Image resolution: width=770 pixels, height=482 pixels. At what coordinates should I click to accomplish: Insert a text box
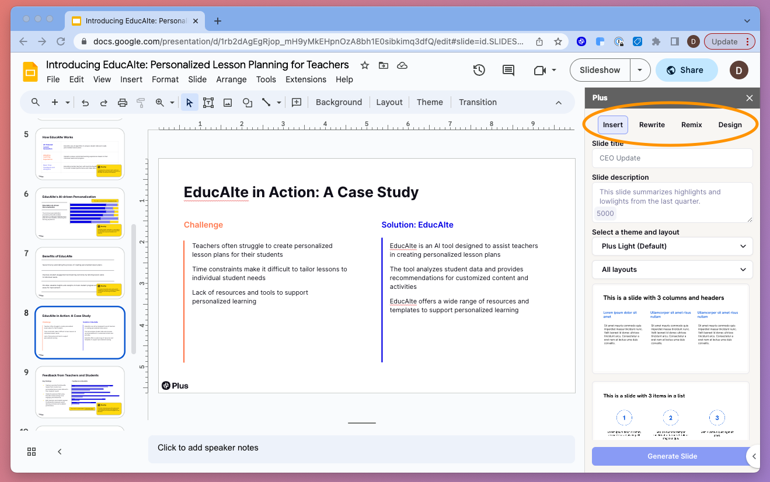click(208, 102)
